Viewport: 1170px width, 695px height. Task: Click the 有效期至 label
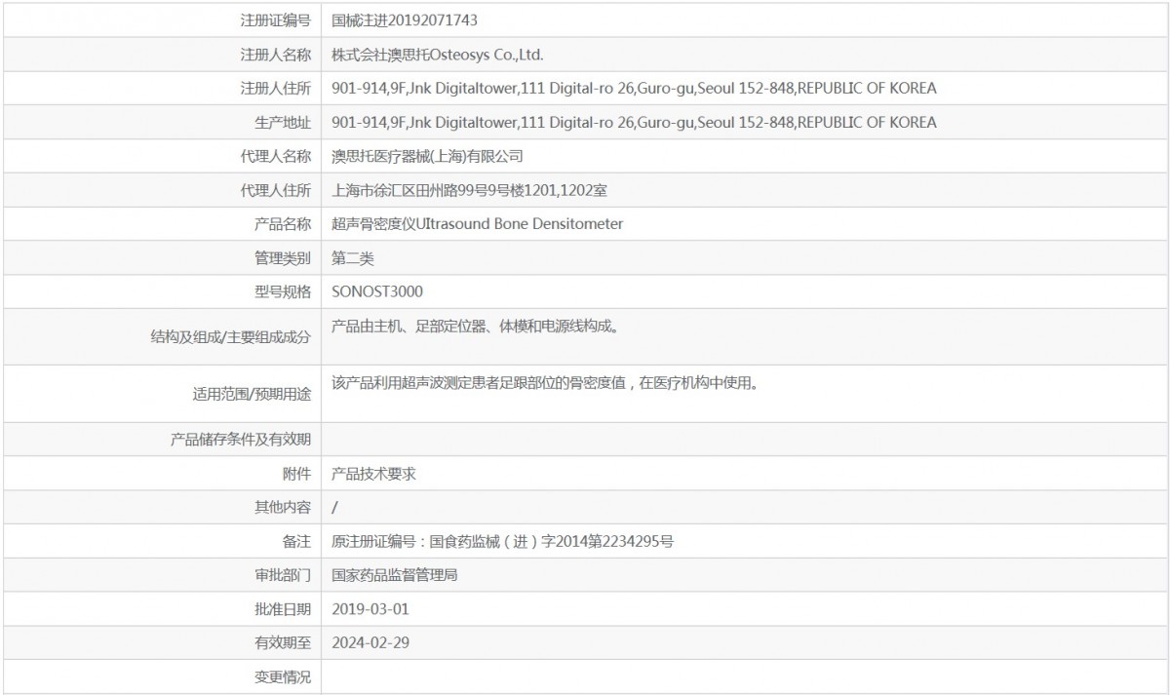(x=282, y=643)
